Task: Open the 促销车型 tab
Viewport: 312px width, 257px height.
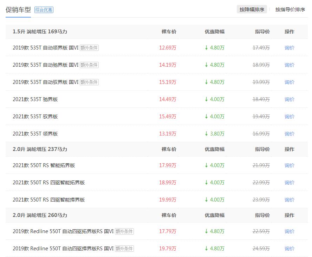Action: (x=18, y=10)
